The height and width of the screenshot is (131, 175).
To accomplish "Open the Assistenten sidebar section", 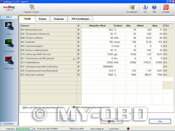I will pos(9,124).
